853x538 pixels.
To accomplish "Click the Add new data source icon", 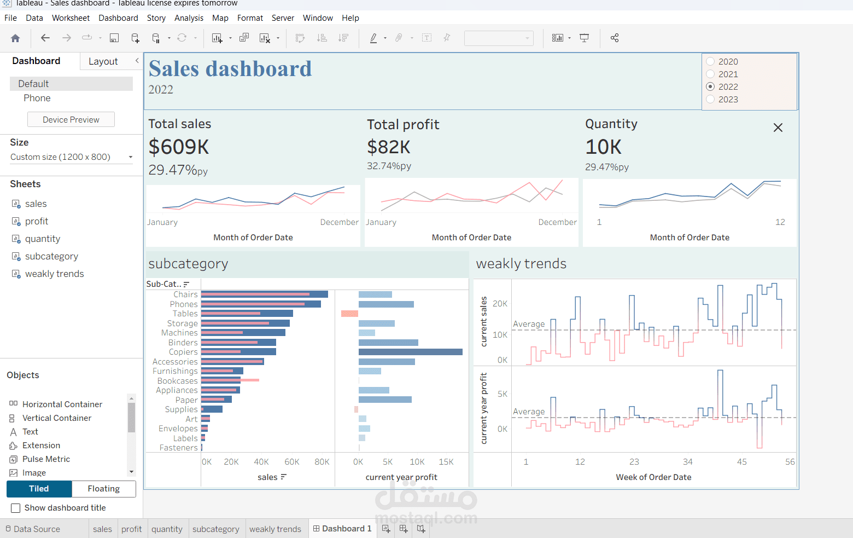I will tap(135, 38).
